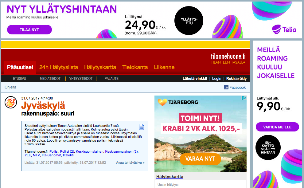Click the MEILLÄ ROAMING KUULUU JOKAISELLE text
The width and height of the screenshot is (304, 188).
(276, 63)
